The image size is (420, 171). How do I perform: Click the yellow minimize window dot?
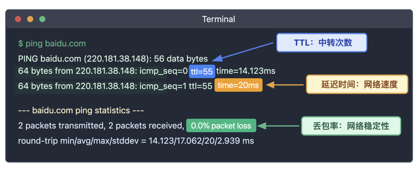point(30,19)
